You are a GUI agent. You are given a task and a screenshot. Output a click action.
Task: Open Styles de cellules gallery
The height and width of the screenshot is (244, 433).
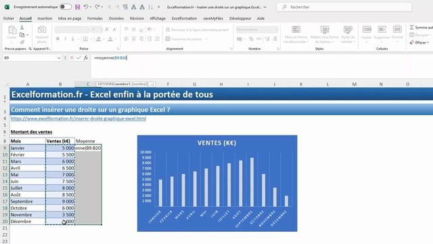[348, 35]
